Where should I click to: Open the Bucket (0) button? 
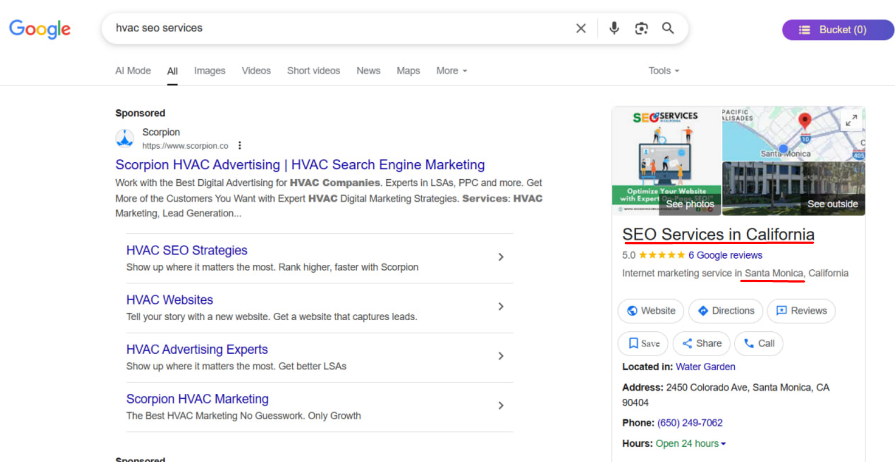coord(838,30)
